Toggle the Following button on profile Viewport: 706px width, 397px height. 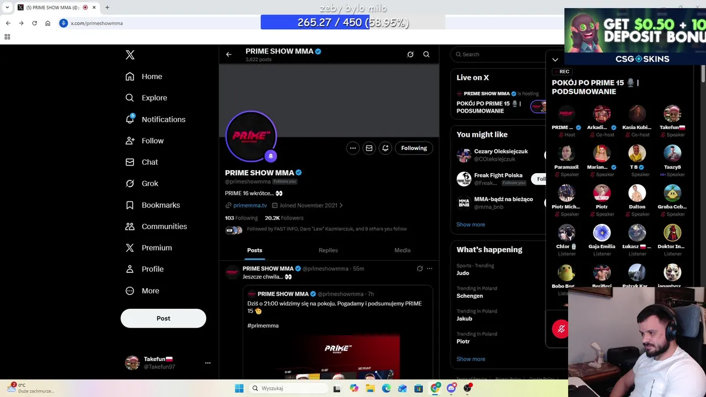click(x=414, y=148)
